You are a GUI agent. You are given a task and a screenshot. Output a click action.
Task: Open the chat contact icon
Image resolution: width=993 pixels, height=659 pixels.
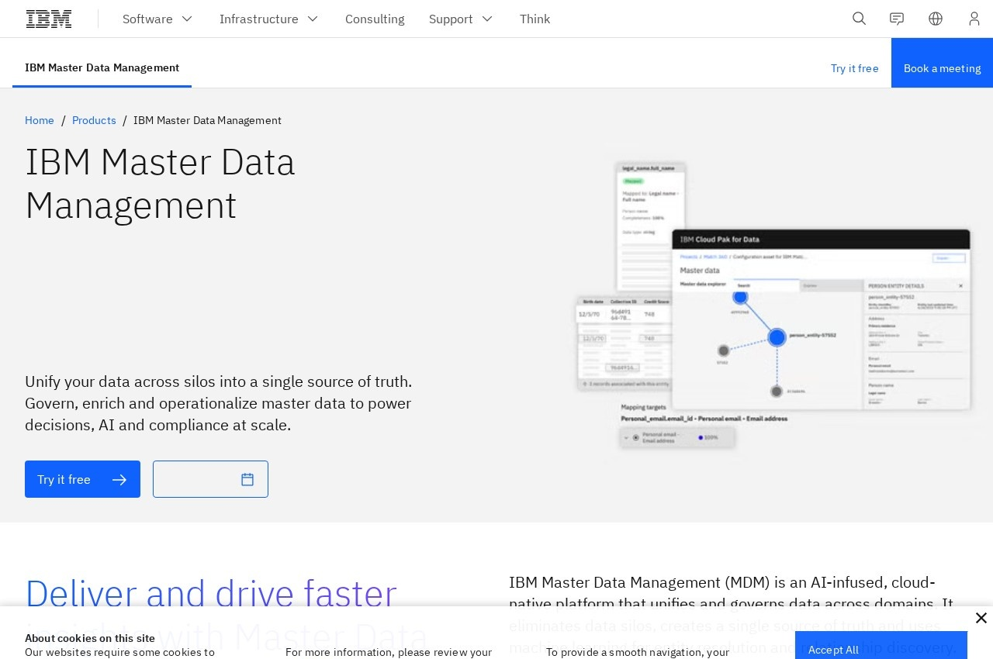(x=897, y=19)
